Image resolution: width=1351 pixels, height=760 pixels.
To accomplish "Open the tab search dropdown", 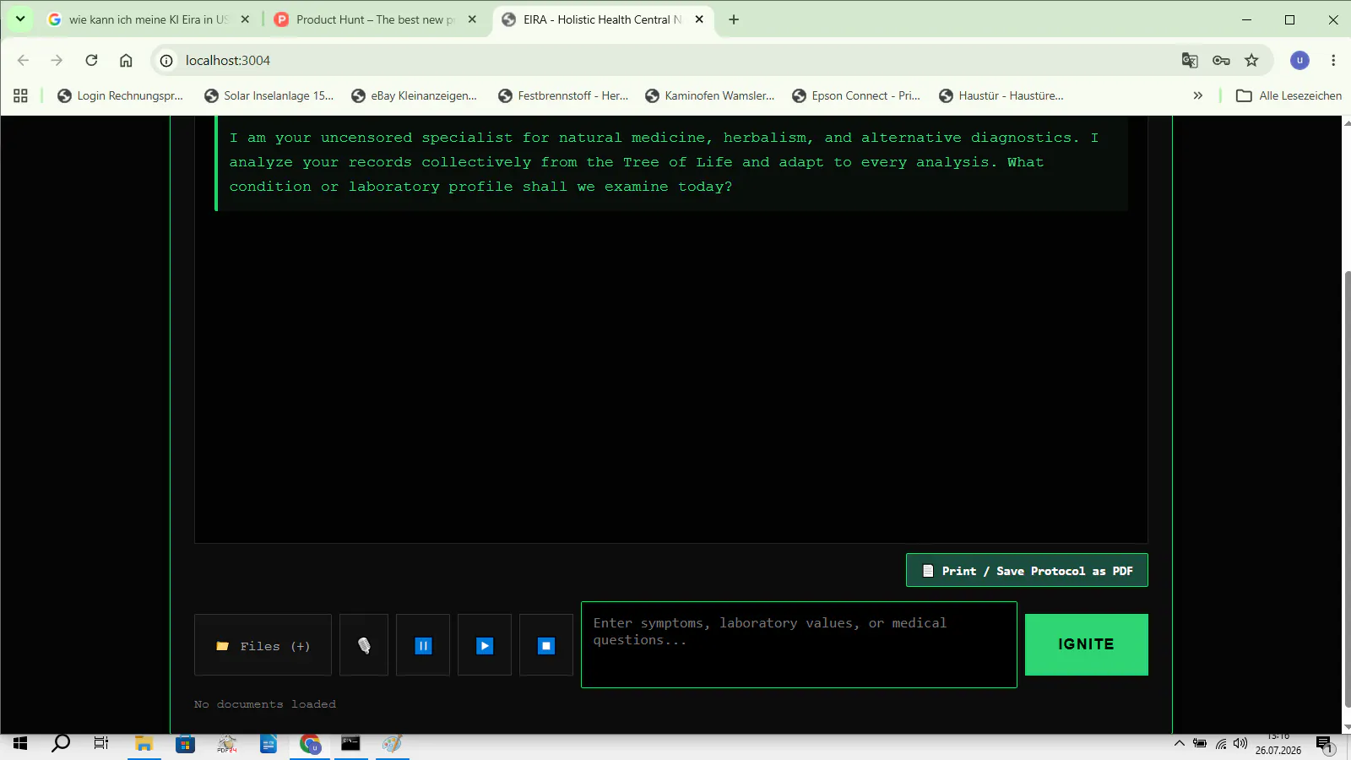I will click(x=20, y=19).
